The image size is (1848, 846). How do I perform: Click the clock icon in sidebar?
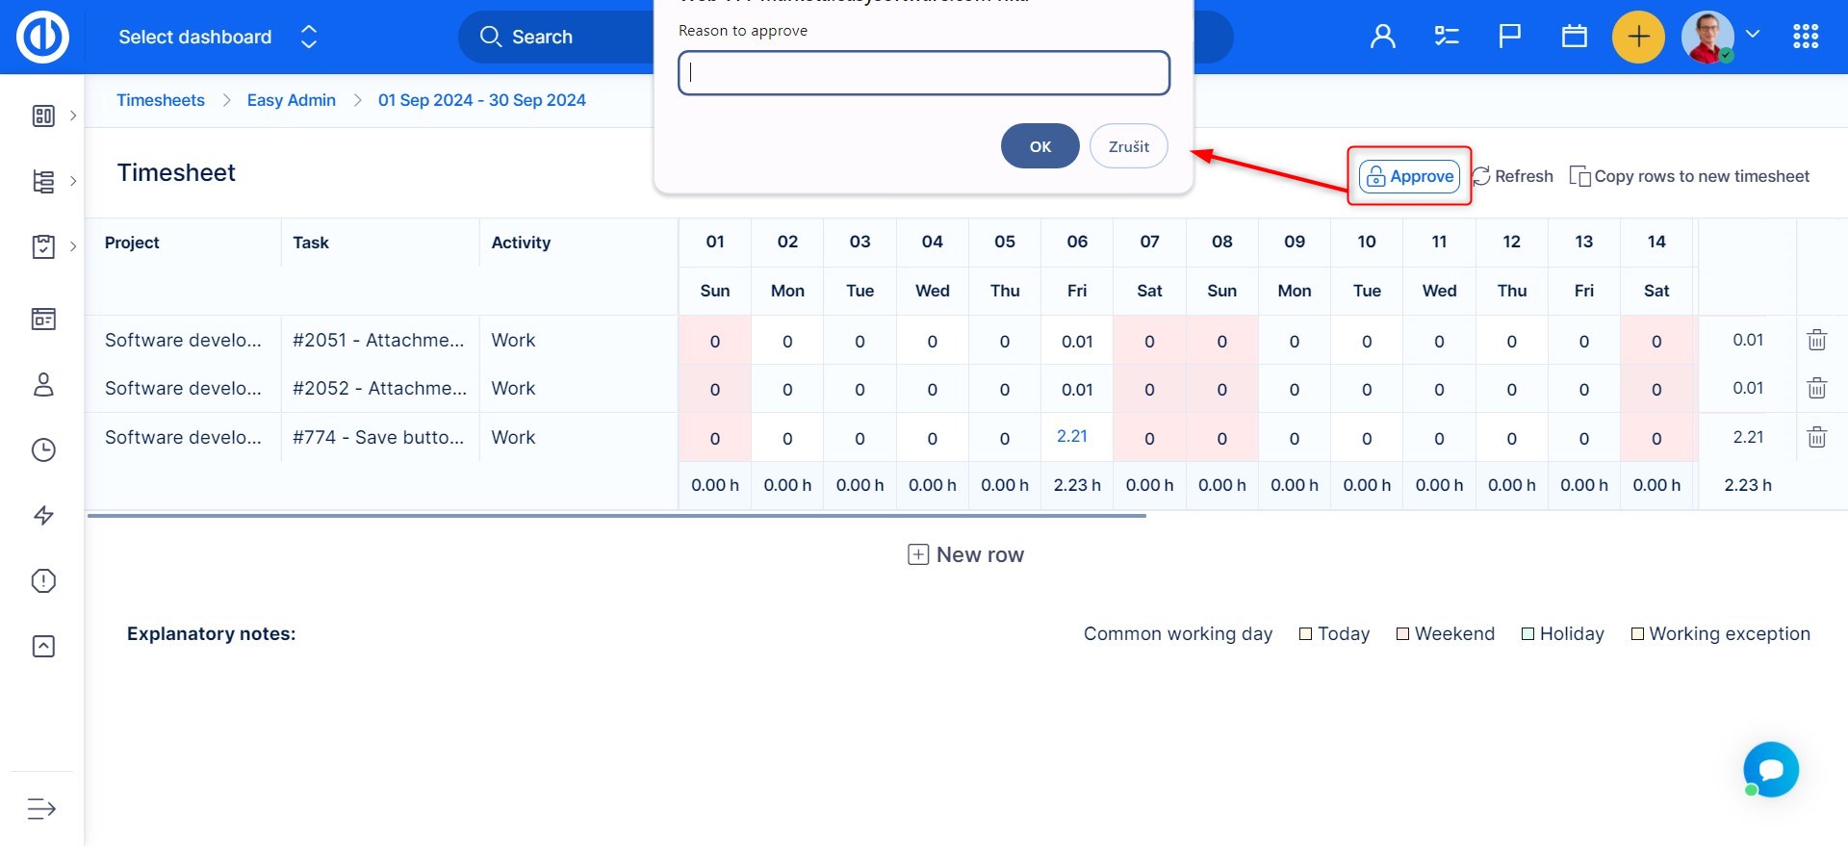click(x=43, y=450)
